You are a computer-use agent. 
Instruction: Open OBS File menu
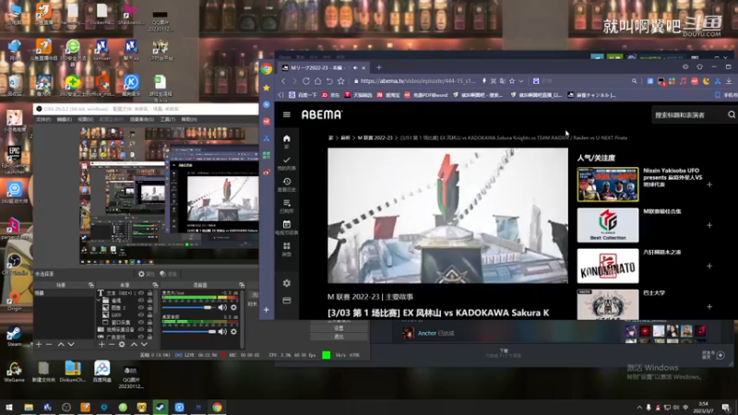(x=42, y=120)
